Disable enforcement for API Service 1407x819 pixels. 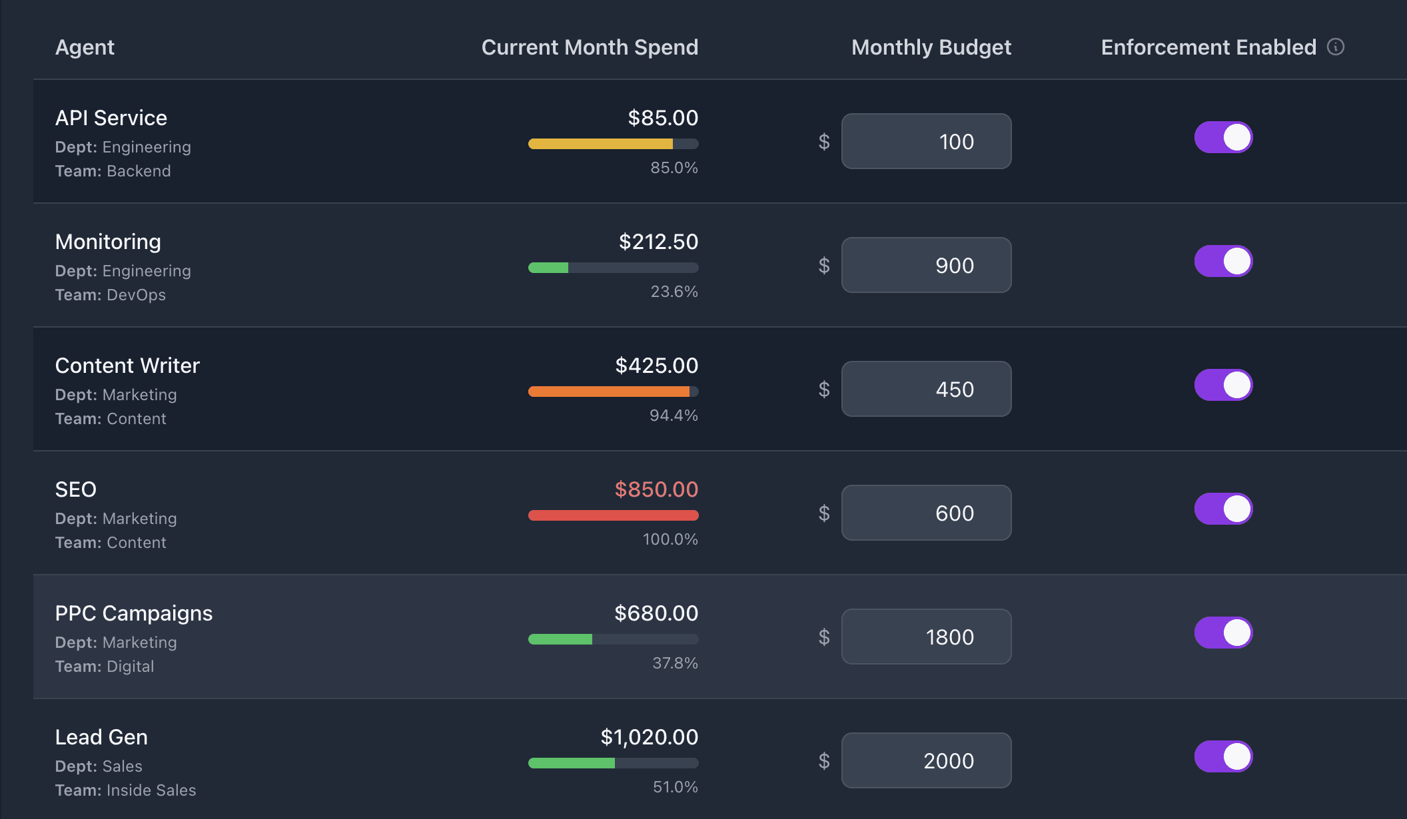pos(1223,137)
